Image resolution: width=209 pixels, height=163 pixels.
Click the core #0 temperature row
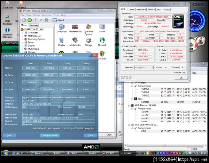tap(173, 112)
